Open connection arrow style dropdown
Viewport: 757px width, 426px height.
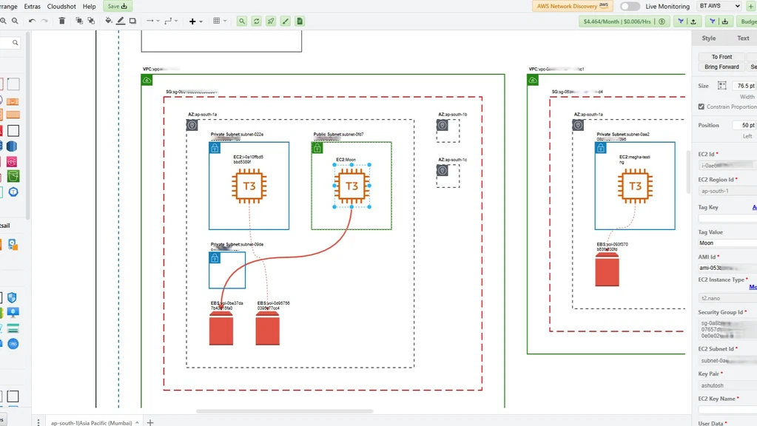pos(152,21)
